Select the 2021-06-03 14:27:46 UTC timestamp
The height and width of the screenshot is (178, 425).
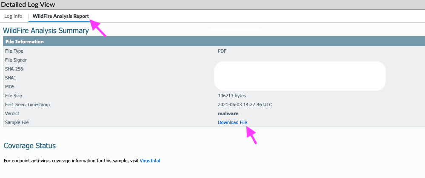pos(245,105)
